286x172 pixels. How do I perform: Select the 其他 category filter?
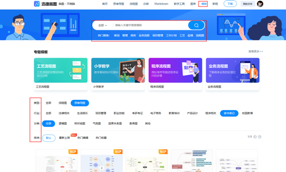pos(148,123)
